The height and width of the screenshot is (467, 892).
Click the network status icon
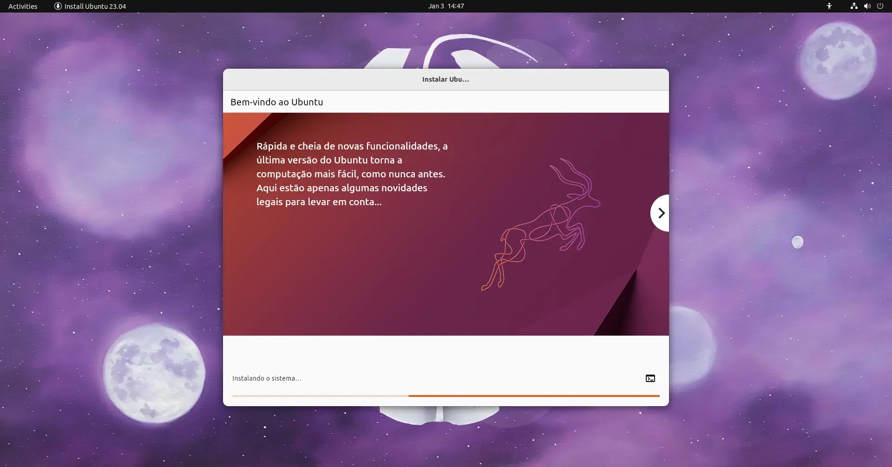point(854,6)
